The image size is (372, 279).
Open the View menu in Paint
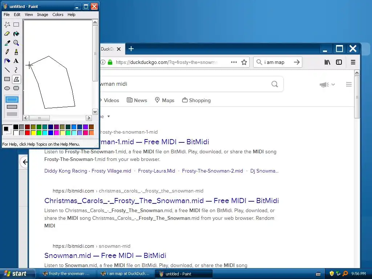coord(29,15)
